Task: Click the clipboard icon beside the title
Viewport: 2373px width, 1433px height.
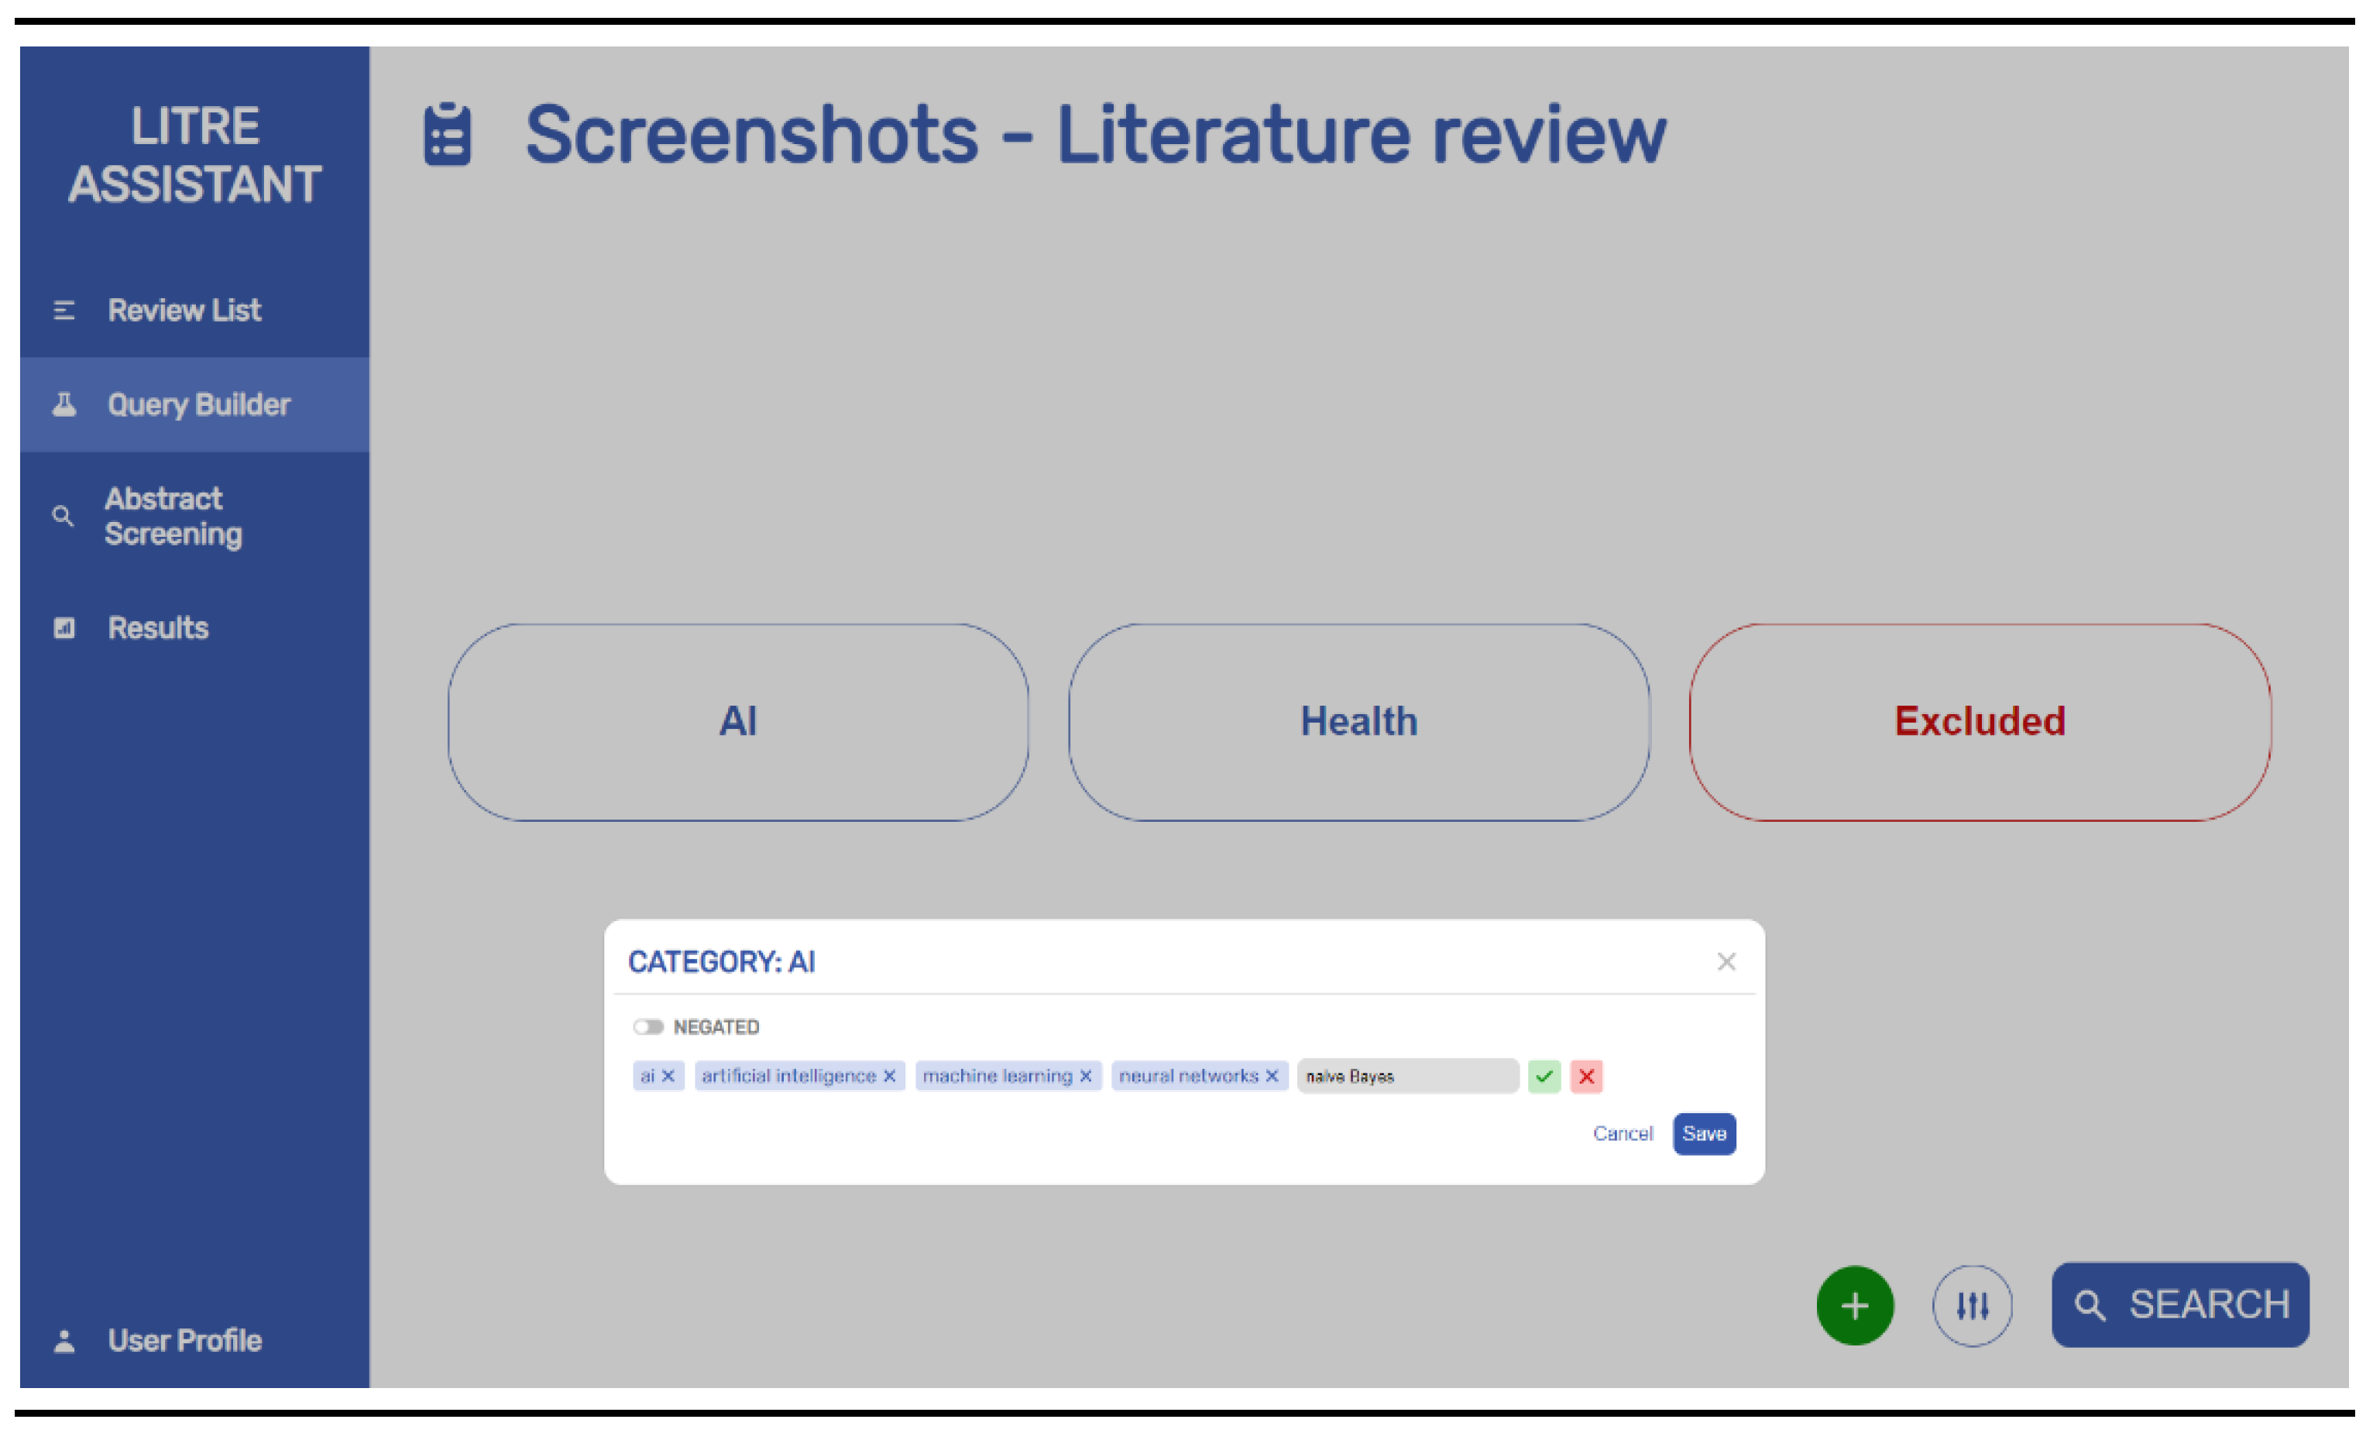Action: point(447,134)
